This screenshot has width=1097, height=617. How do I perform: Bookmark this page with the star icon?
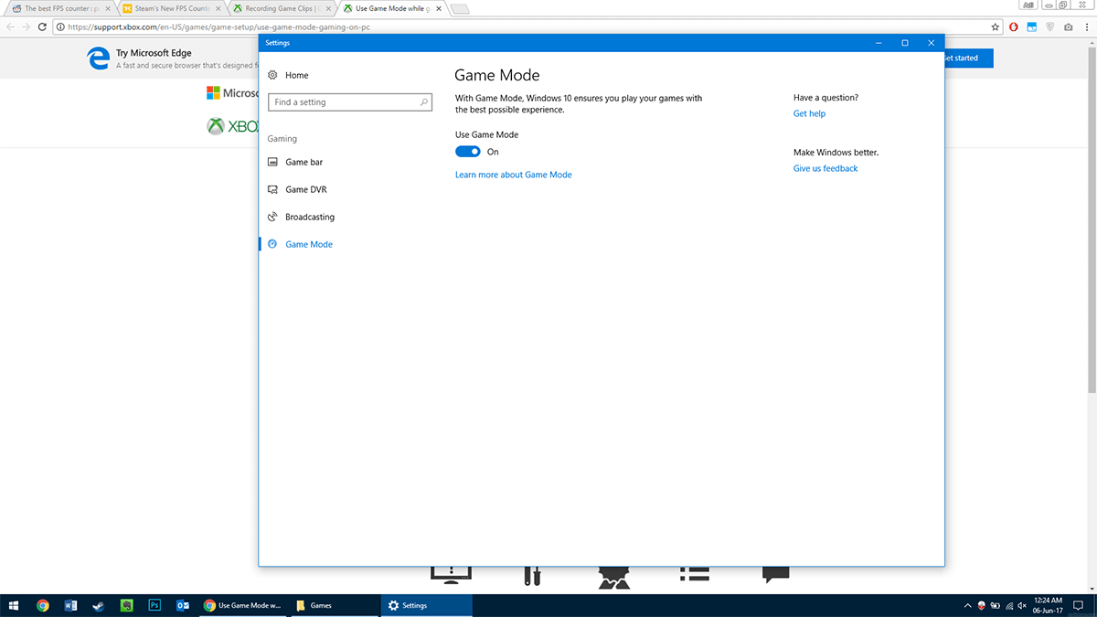[996, 27]
